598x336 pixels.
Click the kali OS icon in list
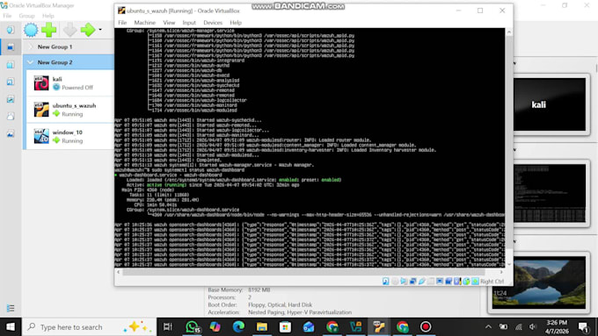[x=41, y=83]
